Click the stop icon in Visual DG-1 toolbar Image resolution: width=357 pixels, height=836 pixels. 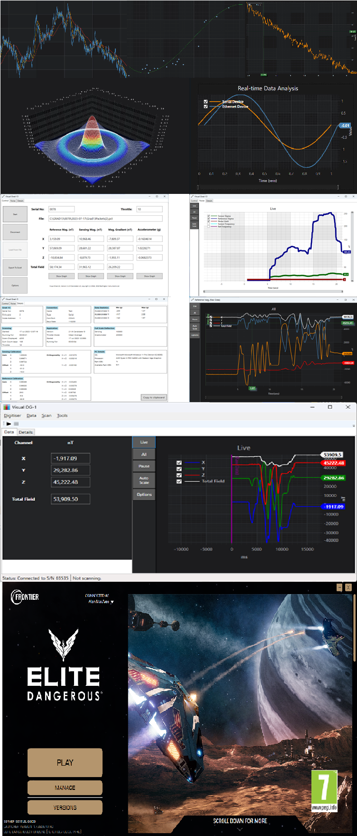16,423
